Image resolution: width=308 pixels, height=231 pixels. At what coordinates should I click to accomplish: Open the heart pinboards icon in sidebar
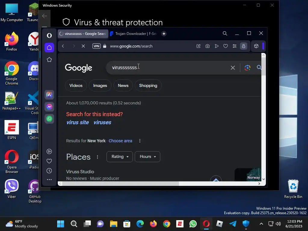49,161
